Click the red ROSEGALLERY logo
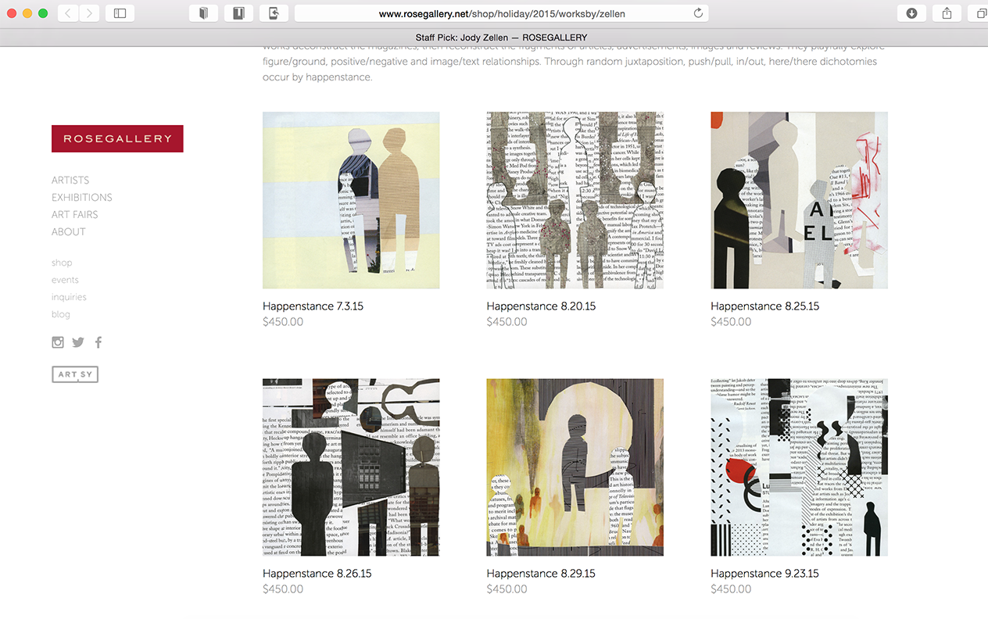This screenshot has height=619, width=988. pyautogui.click(x=117, y=138)
